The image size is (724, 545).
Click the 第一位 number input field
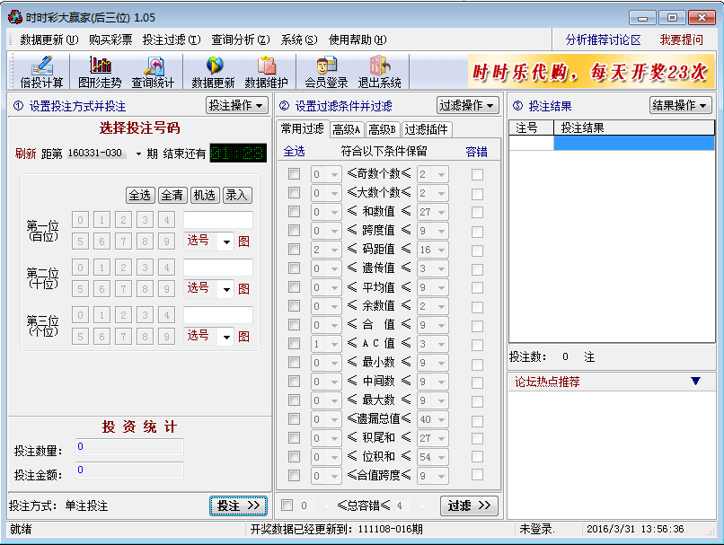click(x=218, y=220)
